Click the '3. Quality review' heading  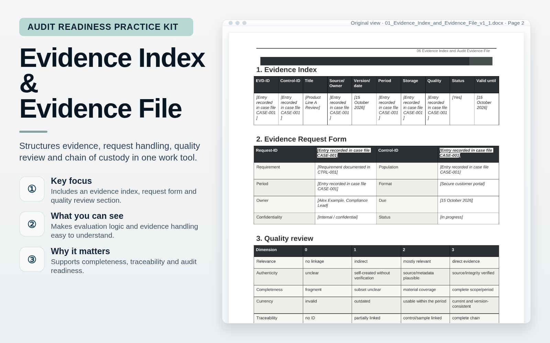pos(285,238)
